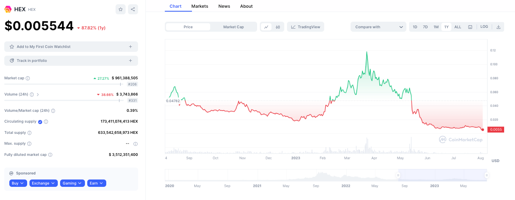515x200 pixels.
Task: Click left handle of range selector
Action: 398,175
